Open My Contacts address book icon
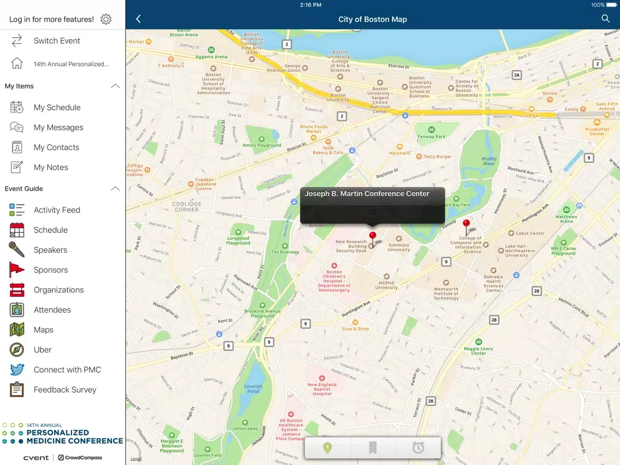Image resolution: width=620 pixels, height=465 pixels. (16, 147)
